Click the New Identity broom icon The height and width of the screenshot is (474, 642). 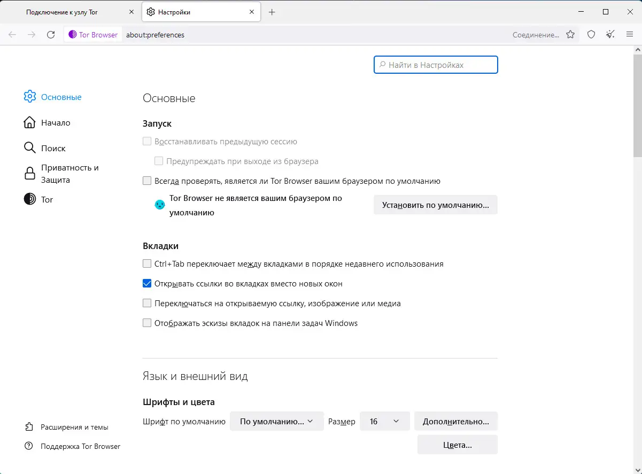coord(610,35)
